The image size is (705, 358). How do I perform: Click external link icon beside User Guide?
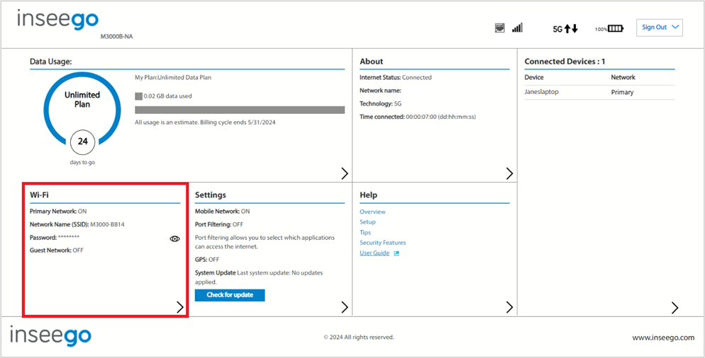(x=396, y=253)
